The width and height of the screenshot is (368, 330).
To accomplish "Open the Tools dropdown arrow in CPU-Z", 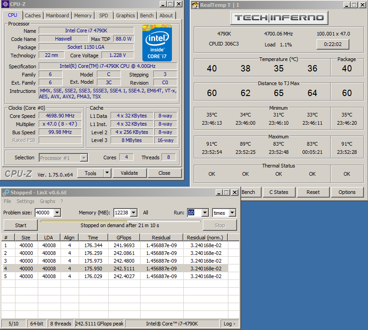I will [107, 173].
